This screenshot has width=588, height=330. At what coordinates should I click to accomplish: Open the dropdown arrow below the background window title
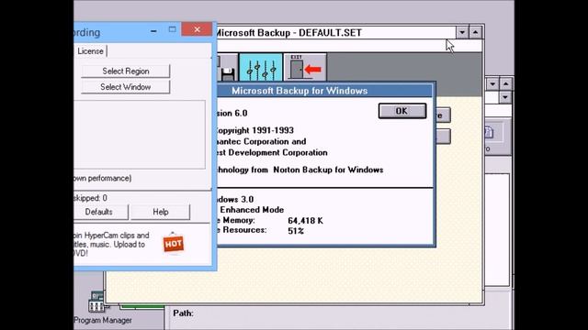[505, 98]
